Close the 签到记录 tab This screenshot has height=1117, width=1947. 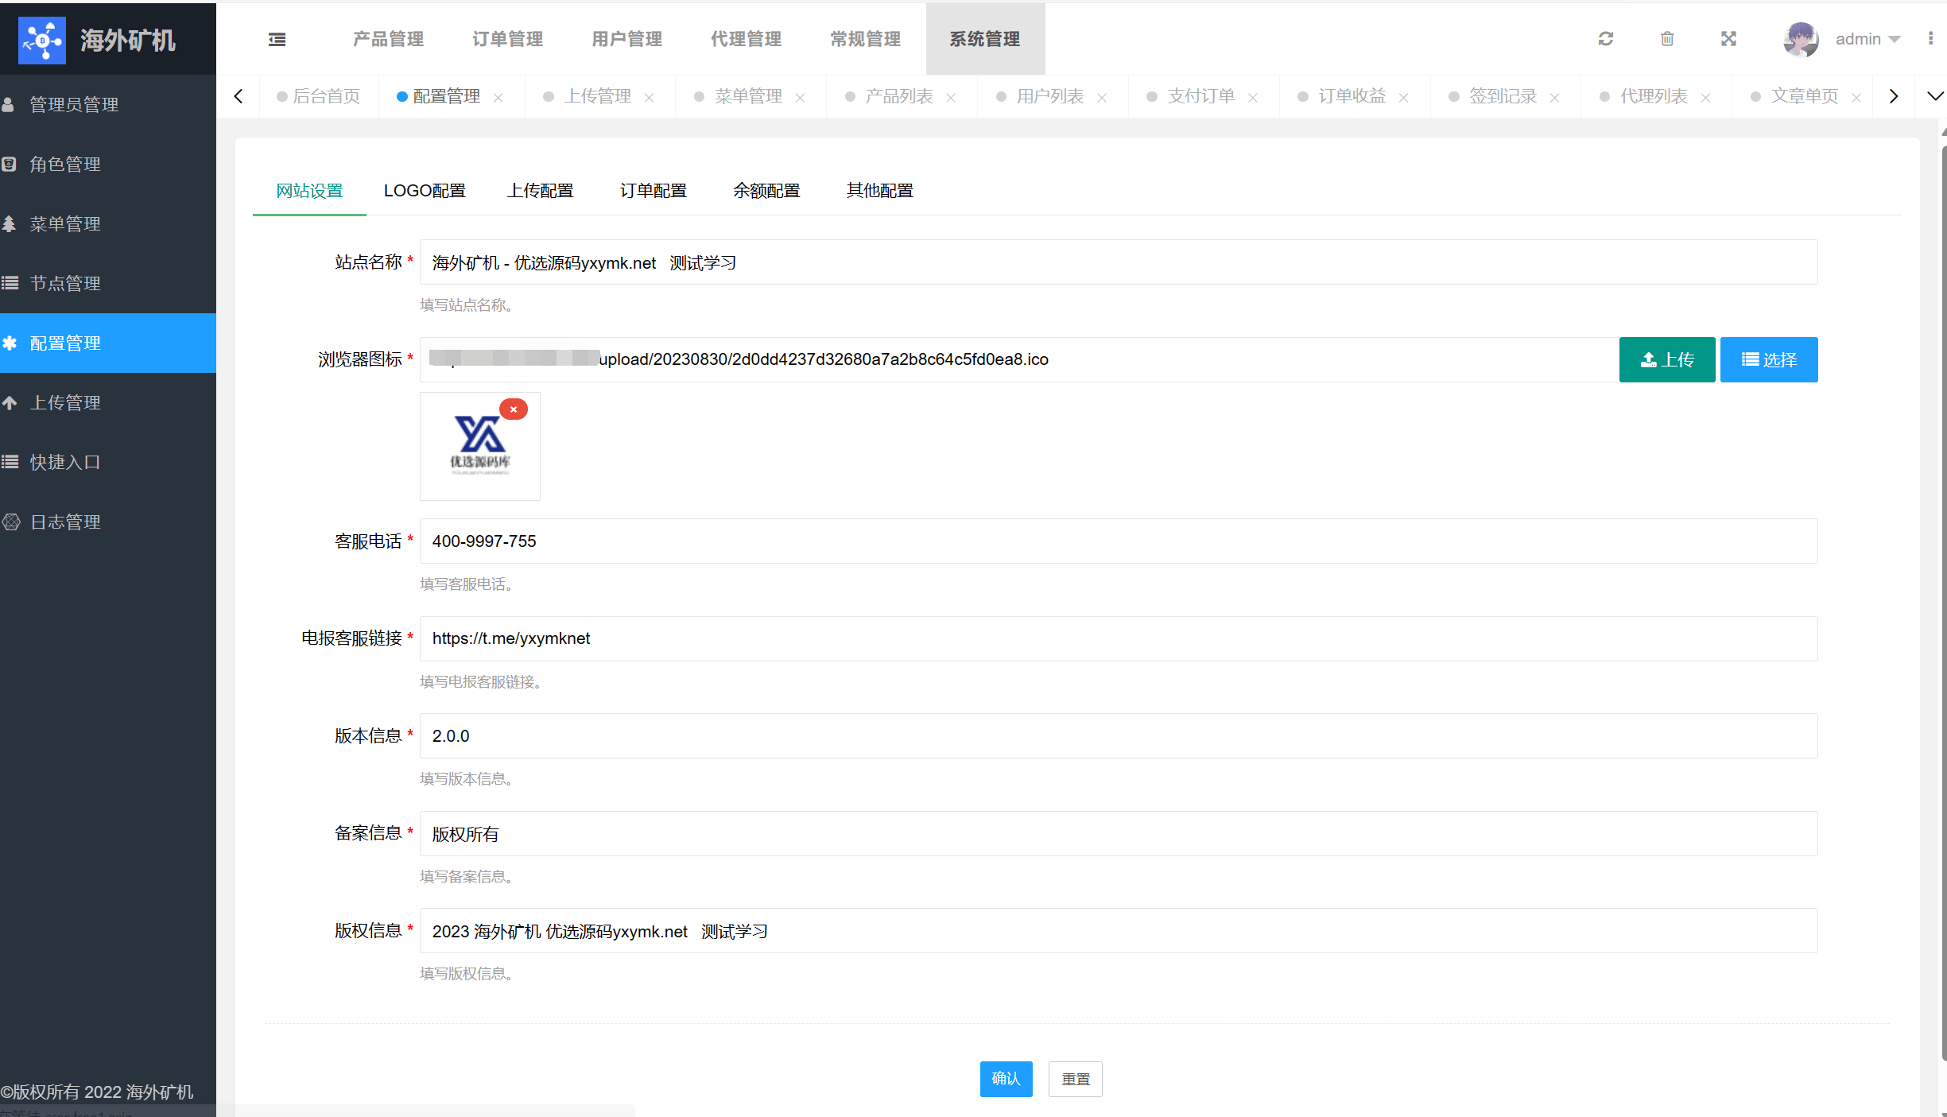(x=1555, y=97)
